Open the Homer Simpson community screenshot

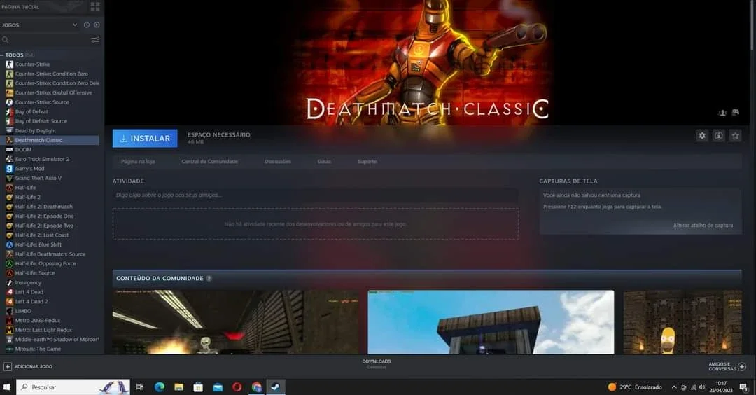pos(682,321)
